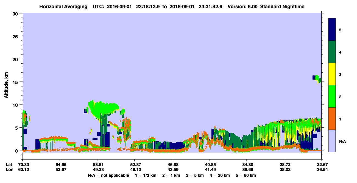Click the 'Lat' row label
This screenshot has height=183, width=357.
pyautogui.click(x=9, y=165)
